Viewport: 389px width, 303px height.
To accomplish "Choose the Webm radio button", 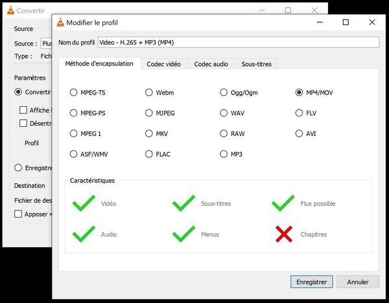I will [x=149, y=93].
